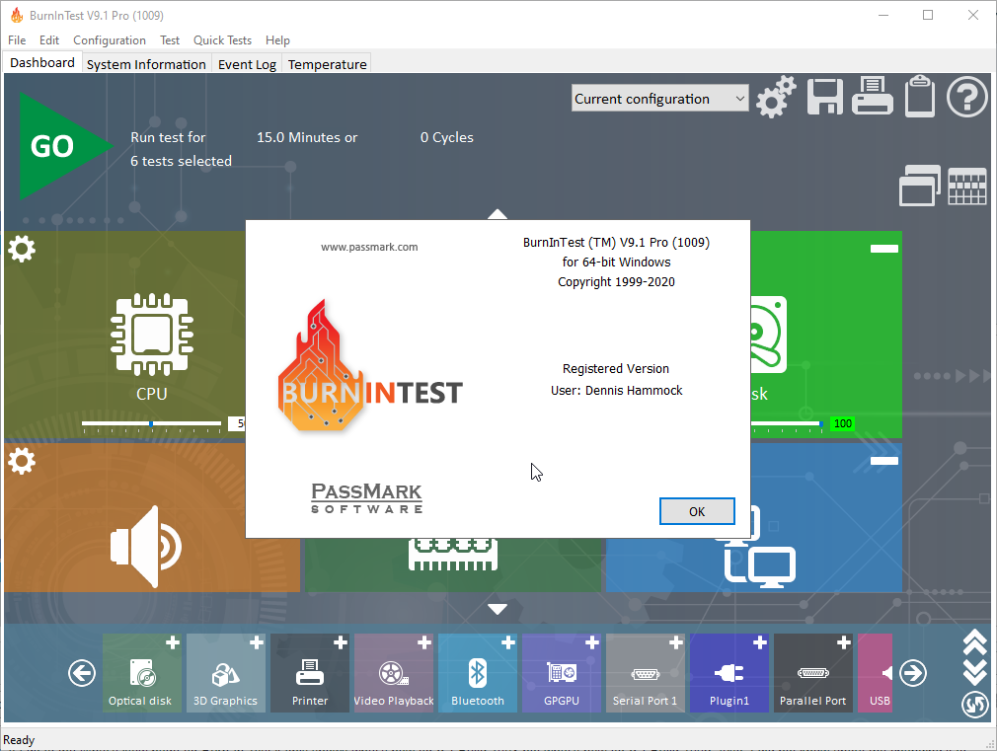Click the double up chevron
Image resolution: width=997 pixels, height=751 pixels.
tap(974, 643)
